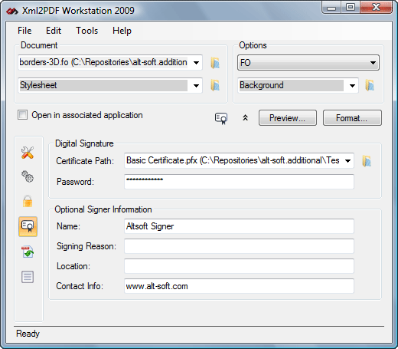This screenshot has height=349, width=398.
Task: Browse for Stylesheet file with folder icon
Action: [215, 85]
